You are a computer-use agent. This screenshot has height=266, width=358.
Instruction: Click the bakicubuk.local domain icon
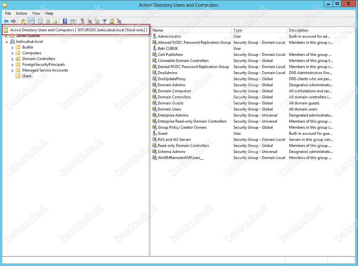point(12,41)
